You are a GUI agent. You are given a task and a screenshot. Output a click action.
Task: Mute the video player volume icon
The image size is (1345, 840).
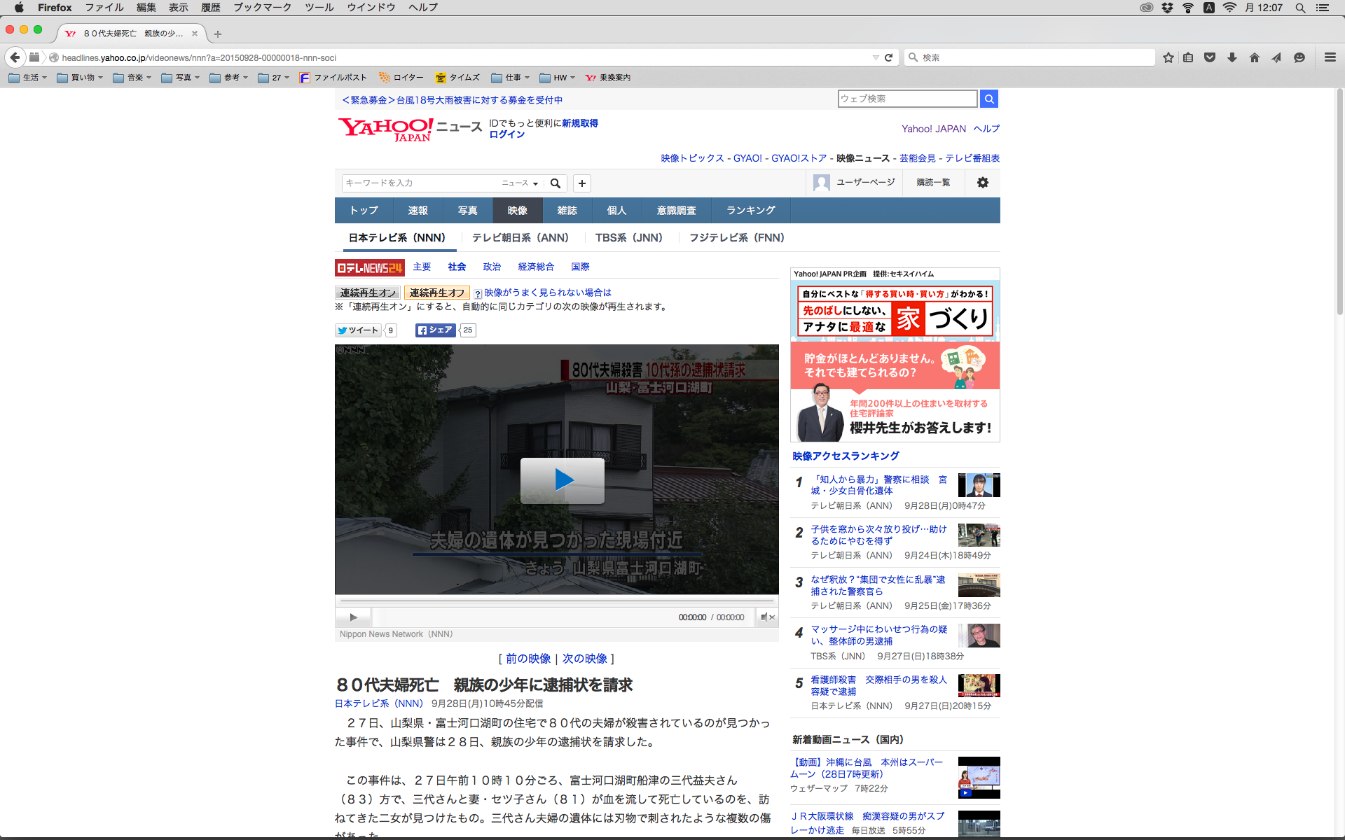[x=767, y=617]
